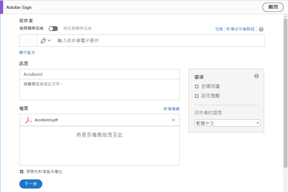Click the recipient email input field

[158, 41]
